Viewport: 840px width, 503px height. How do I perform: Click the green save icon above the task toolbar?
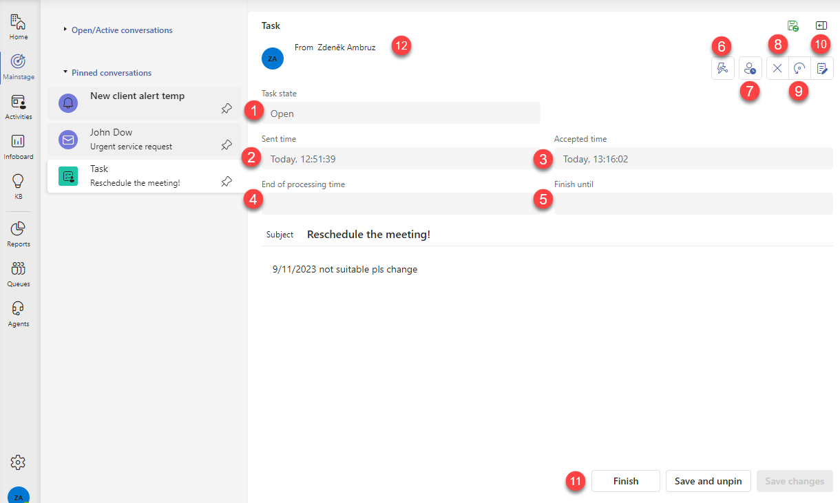pos(793,26)
